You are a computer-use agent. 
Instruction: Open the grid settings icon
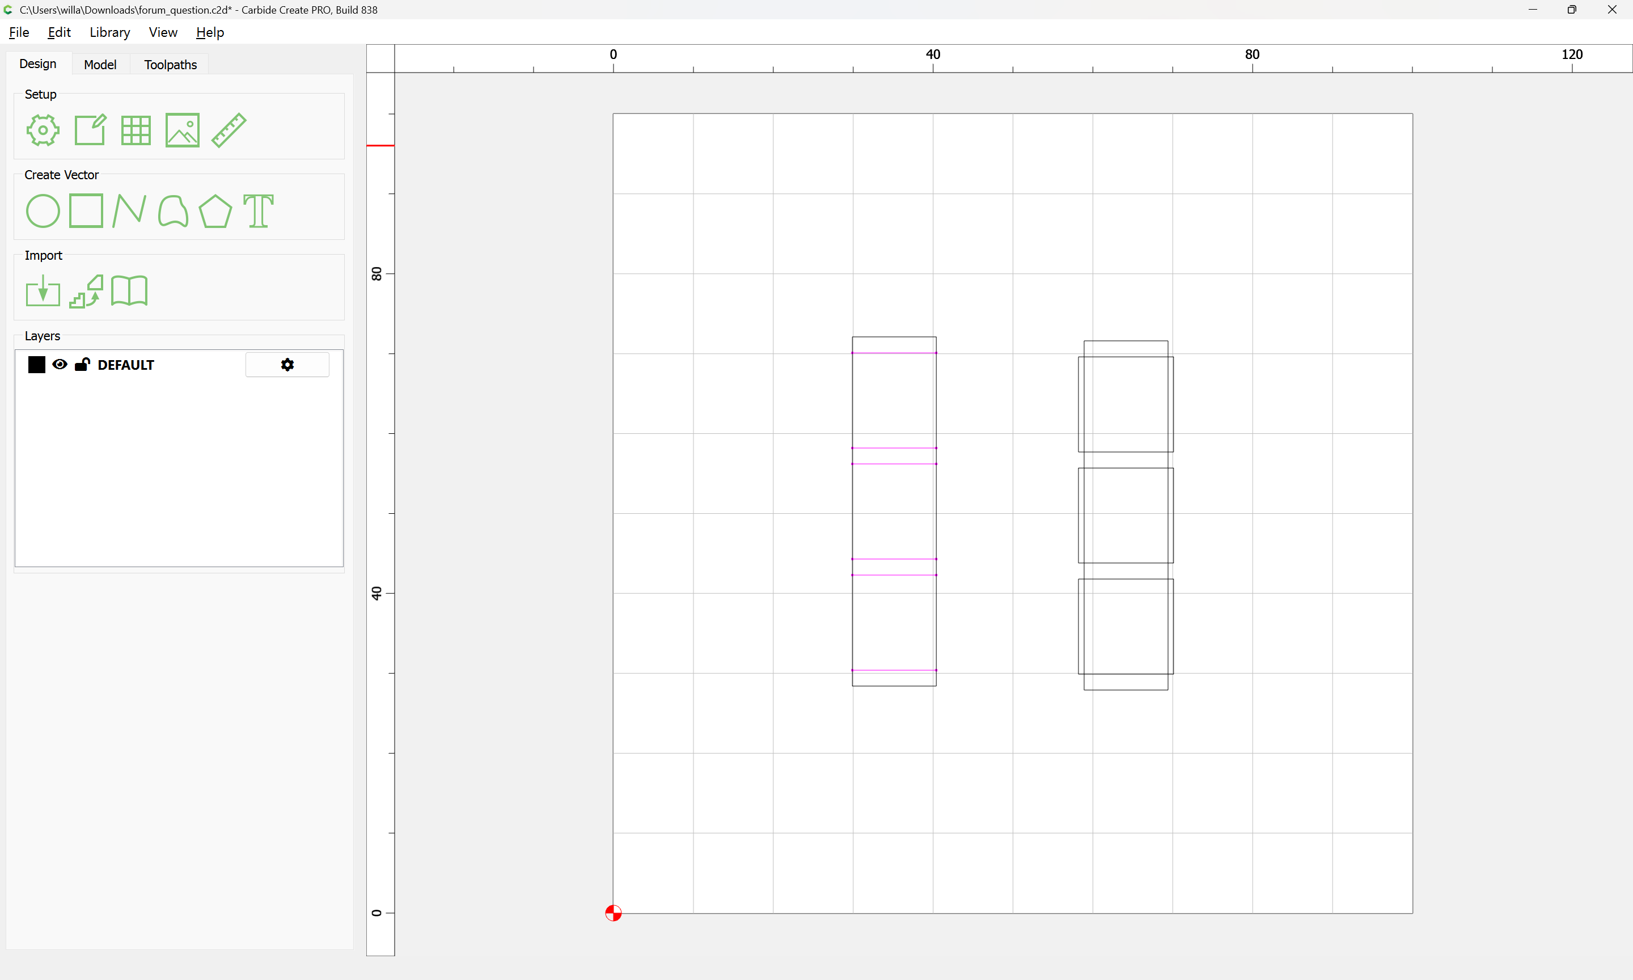tap(136, 130)
